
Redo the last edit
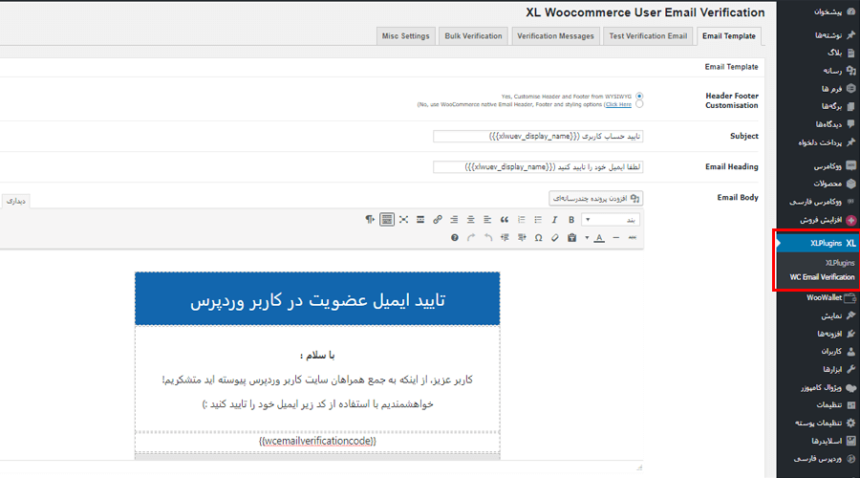pos(471,238)
